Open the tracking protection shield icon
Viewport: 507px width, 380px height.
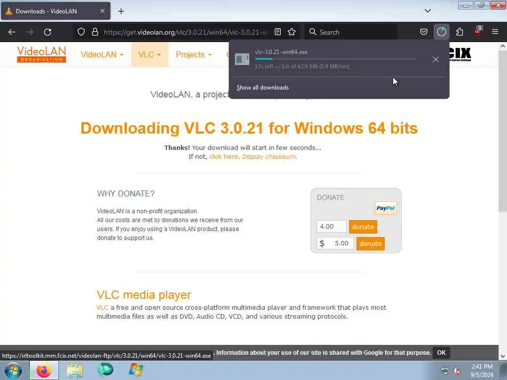81,32
